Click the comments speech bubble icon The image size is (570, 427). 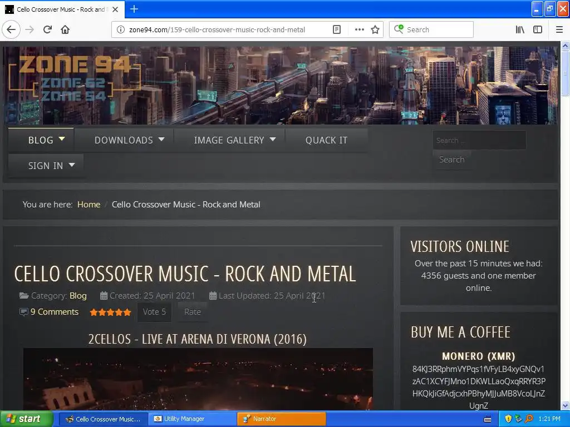click(23, 312)
